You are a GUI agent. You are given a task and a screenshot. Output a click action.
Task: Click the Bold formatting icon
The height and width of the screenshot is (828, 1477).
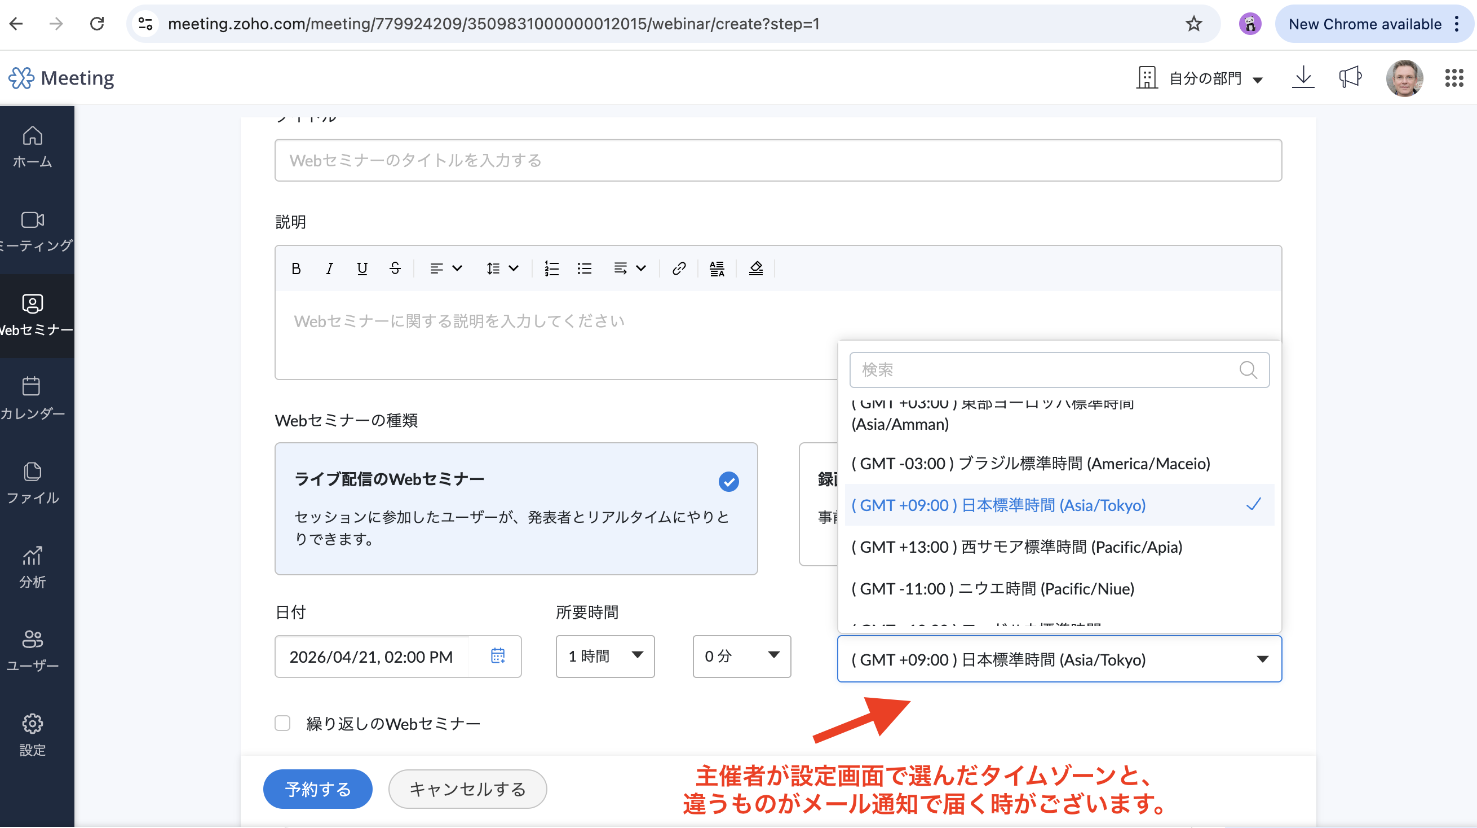(x=296, y=268)
